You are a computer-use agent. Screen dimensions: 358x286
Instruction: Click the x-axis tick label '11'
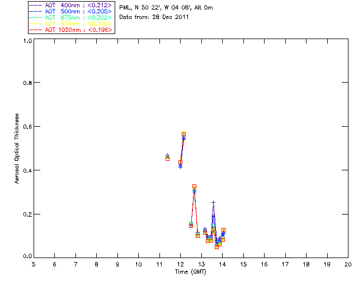(x=159, y=264)
